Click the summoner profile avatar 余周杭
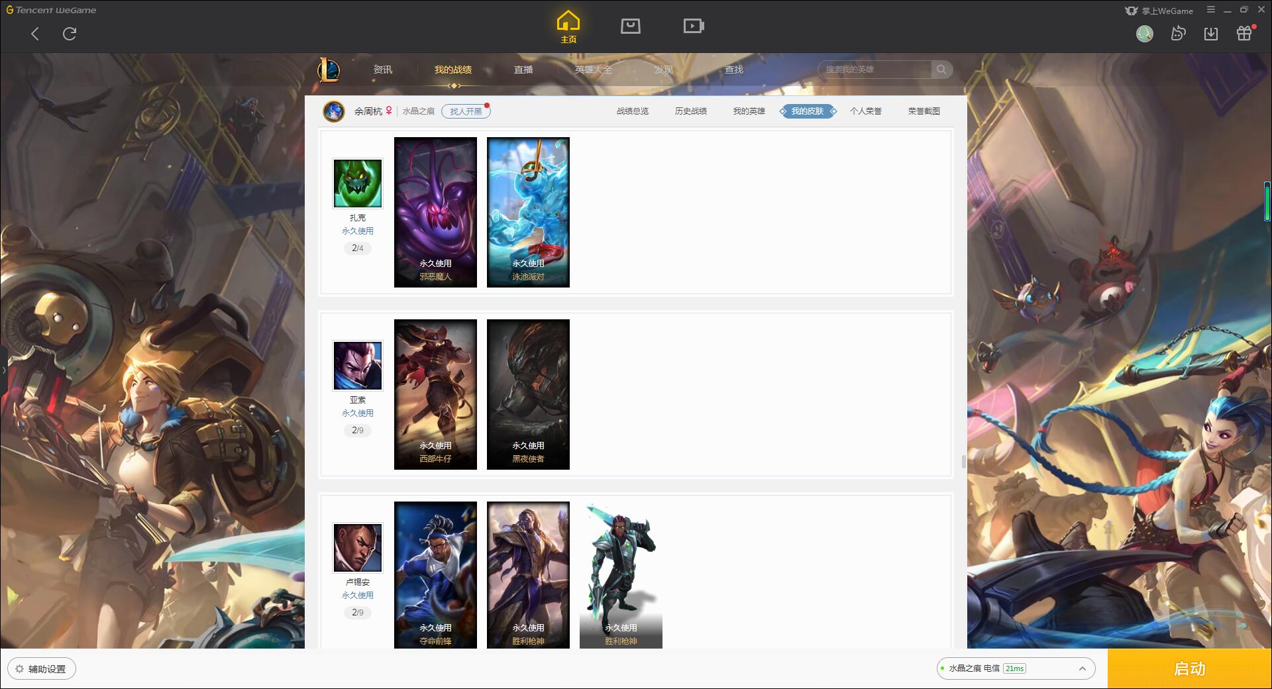 [334, 111]
